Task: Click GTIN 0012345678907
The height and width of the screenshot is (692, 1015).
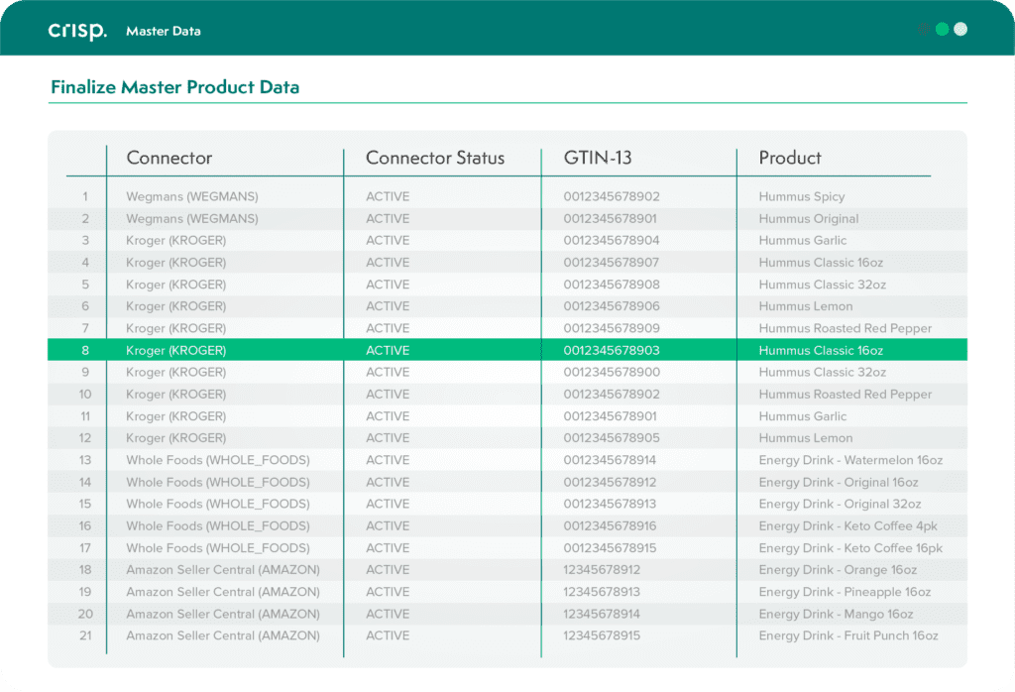Action: point(611,262)
